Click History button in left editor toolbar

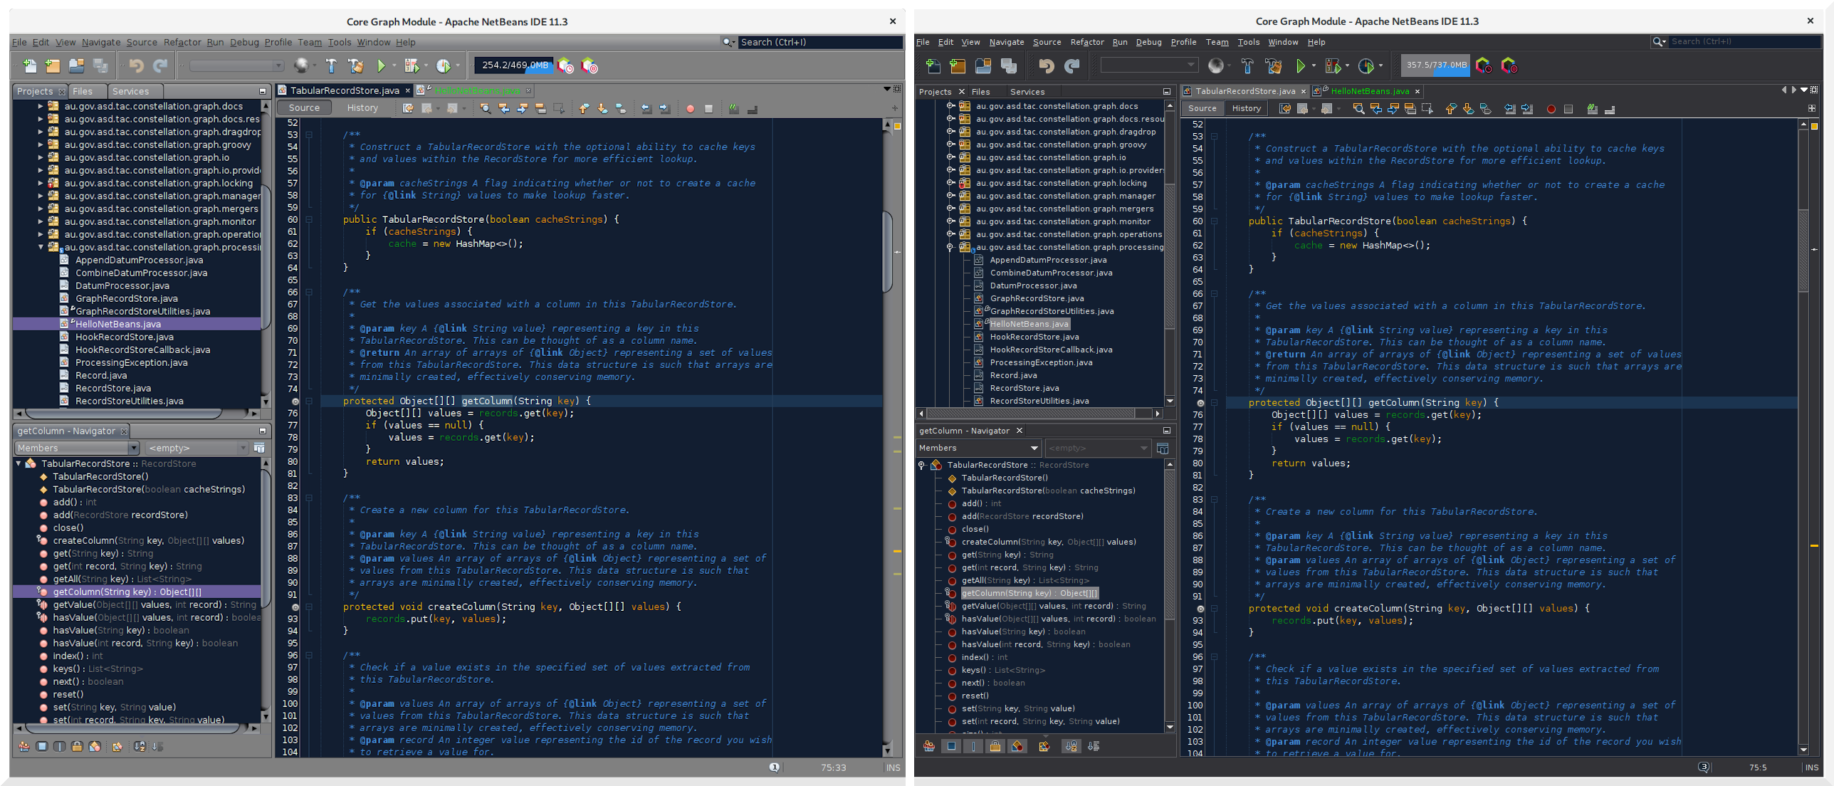tap(362, 108)
